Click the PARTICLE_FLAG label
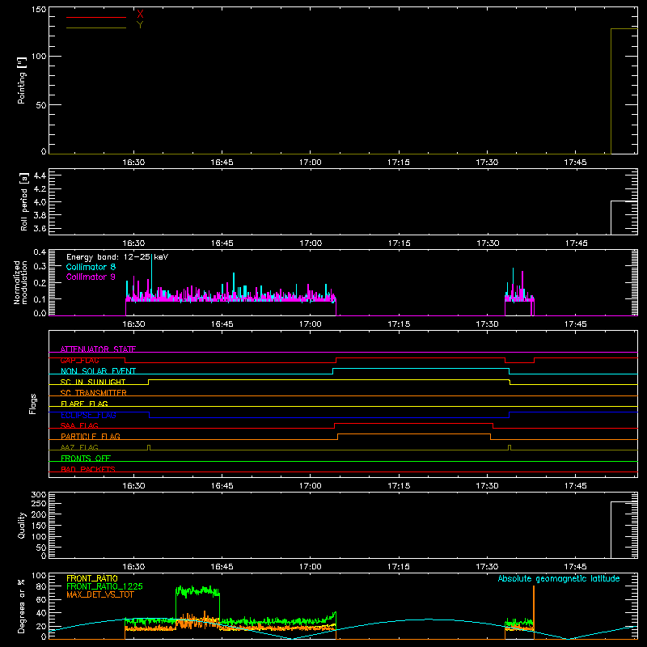 91,436
